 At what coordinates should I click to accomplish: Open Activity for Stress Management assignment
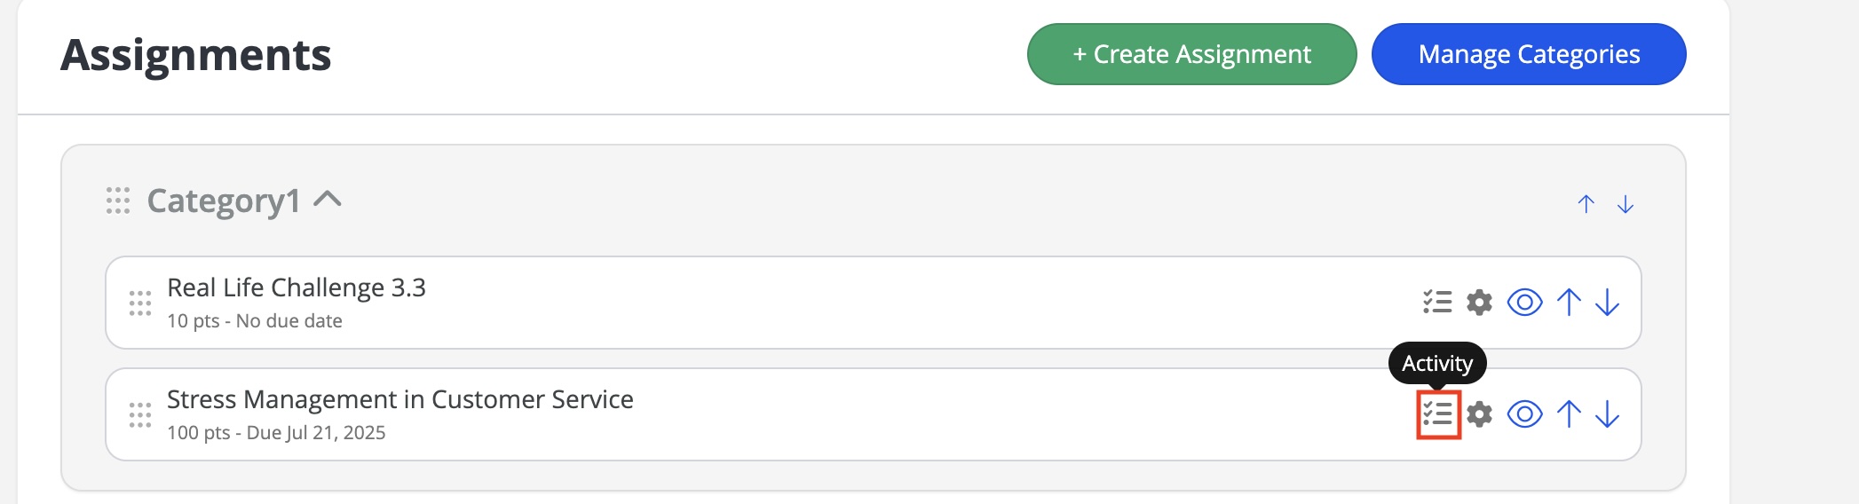[1437, 414]
